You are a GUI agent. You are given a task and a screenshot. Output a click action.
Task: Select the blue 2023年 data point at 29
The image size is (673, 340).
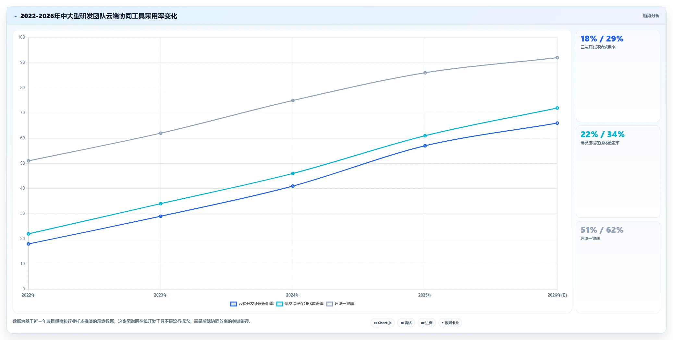click(x=161, y=216)
